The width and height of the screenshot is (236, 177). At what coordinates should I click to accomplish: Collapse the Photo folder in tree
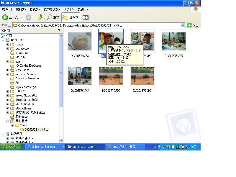tap(12, 125)
